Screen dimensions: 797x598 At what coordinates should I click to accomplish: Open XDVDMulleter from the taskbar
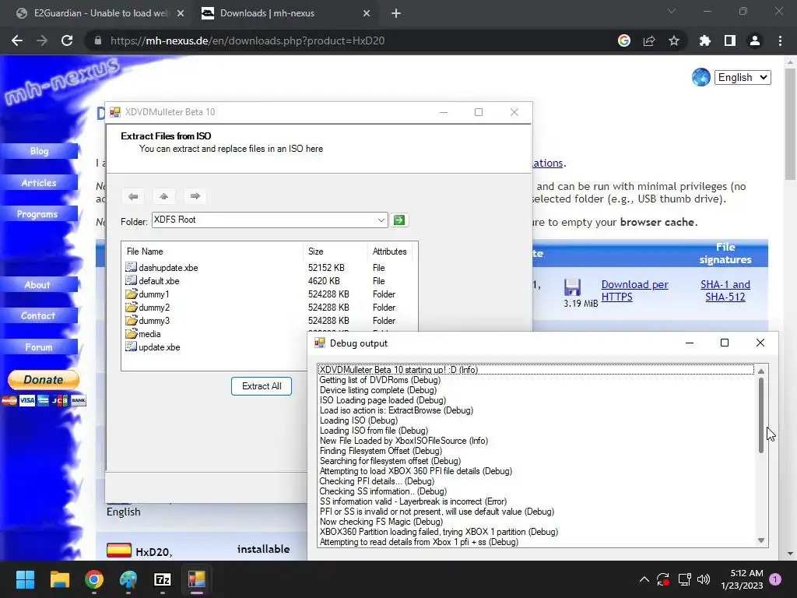pyautogui.click(x=197, y=579)
